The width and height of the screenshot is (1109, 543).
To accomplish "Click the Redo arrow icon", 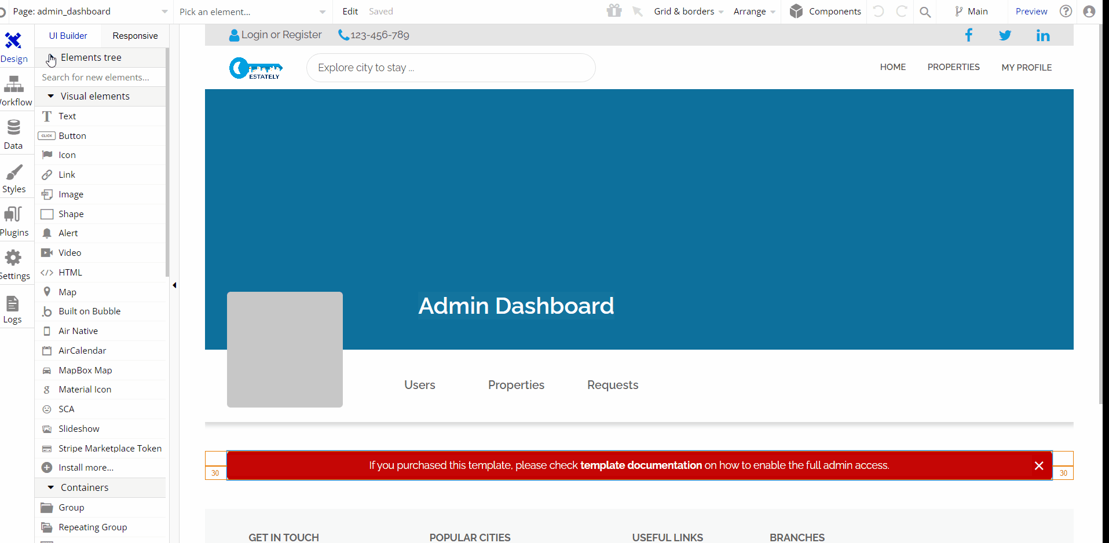I will pyautogui.click(x=902, y=12).
